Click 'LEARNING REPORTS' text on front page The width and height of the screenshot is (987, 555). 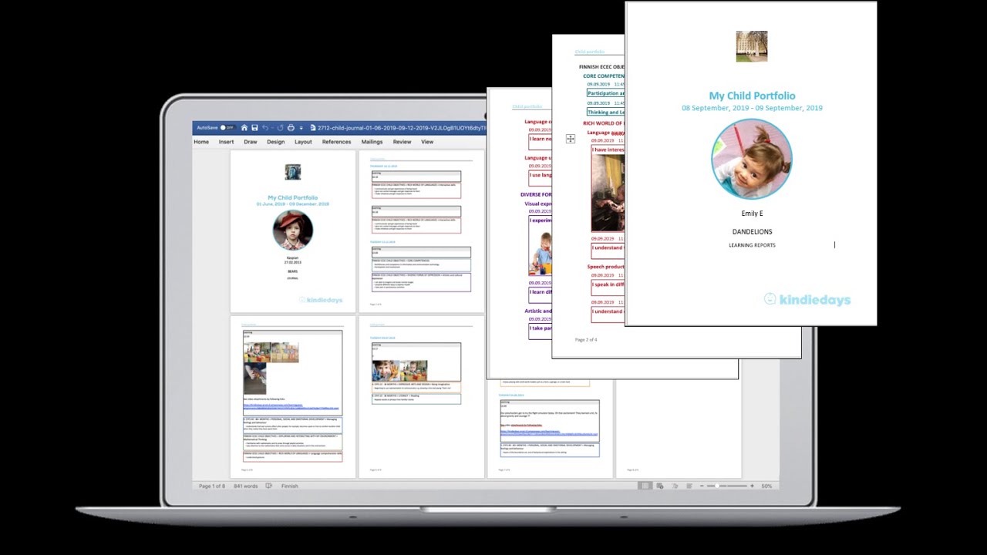[752, 245]
